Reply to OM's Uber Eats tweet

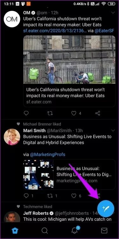pos(26,113)
